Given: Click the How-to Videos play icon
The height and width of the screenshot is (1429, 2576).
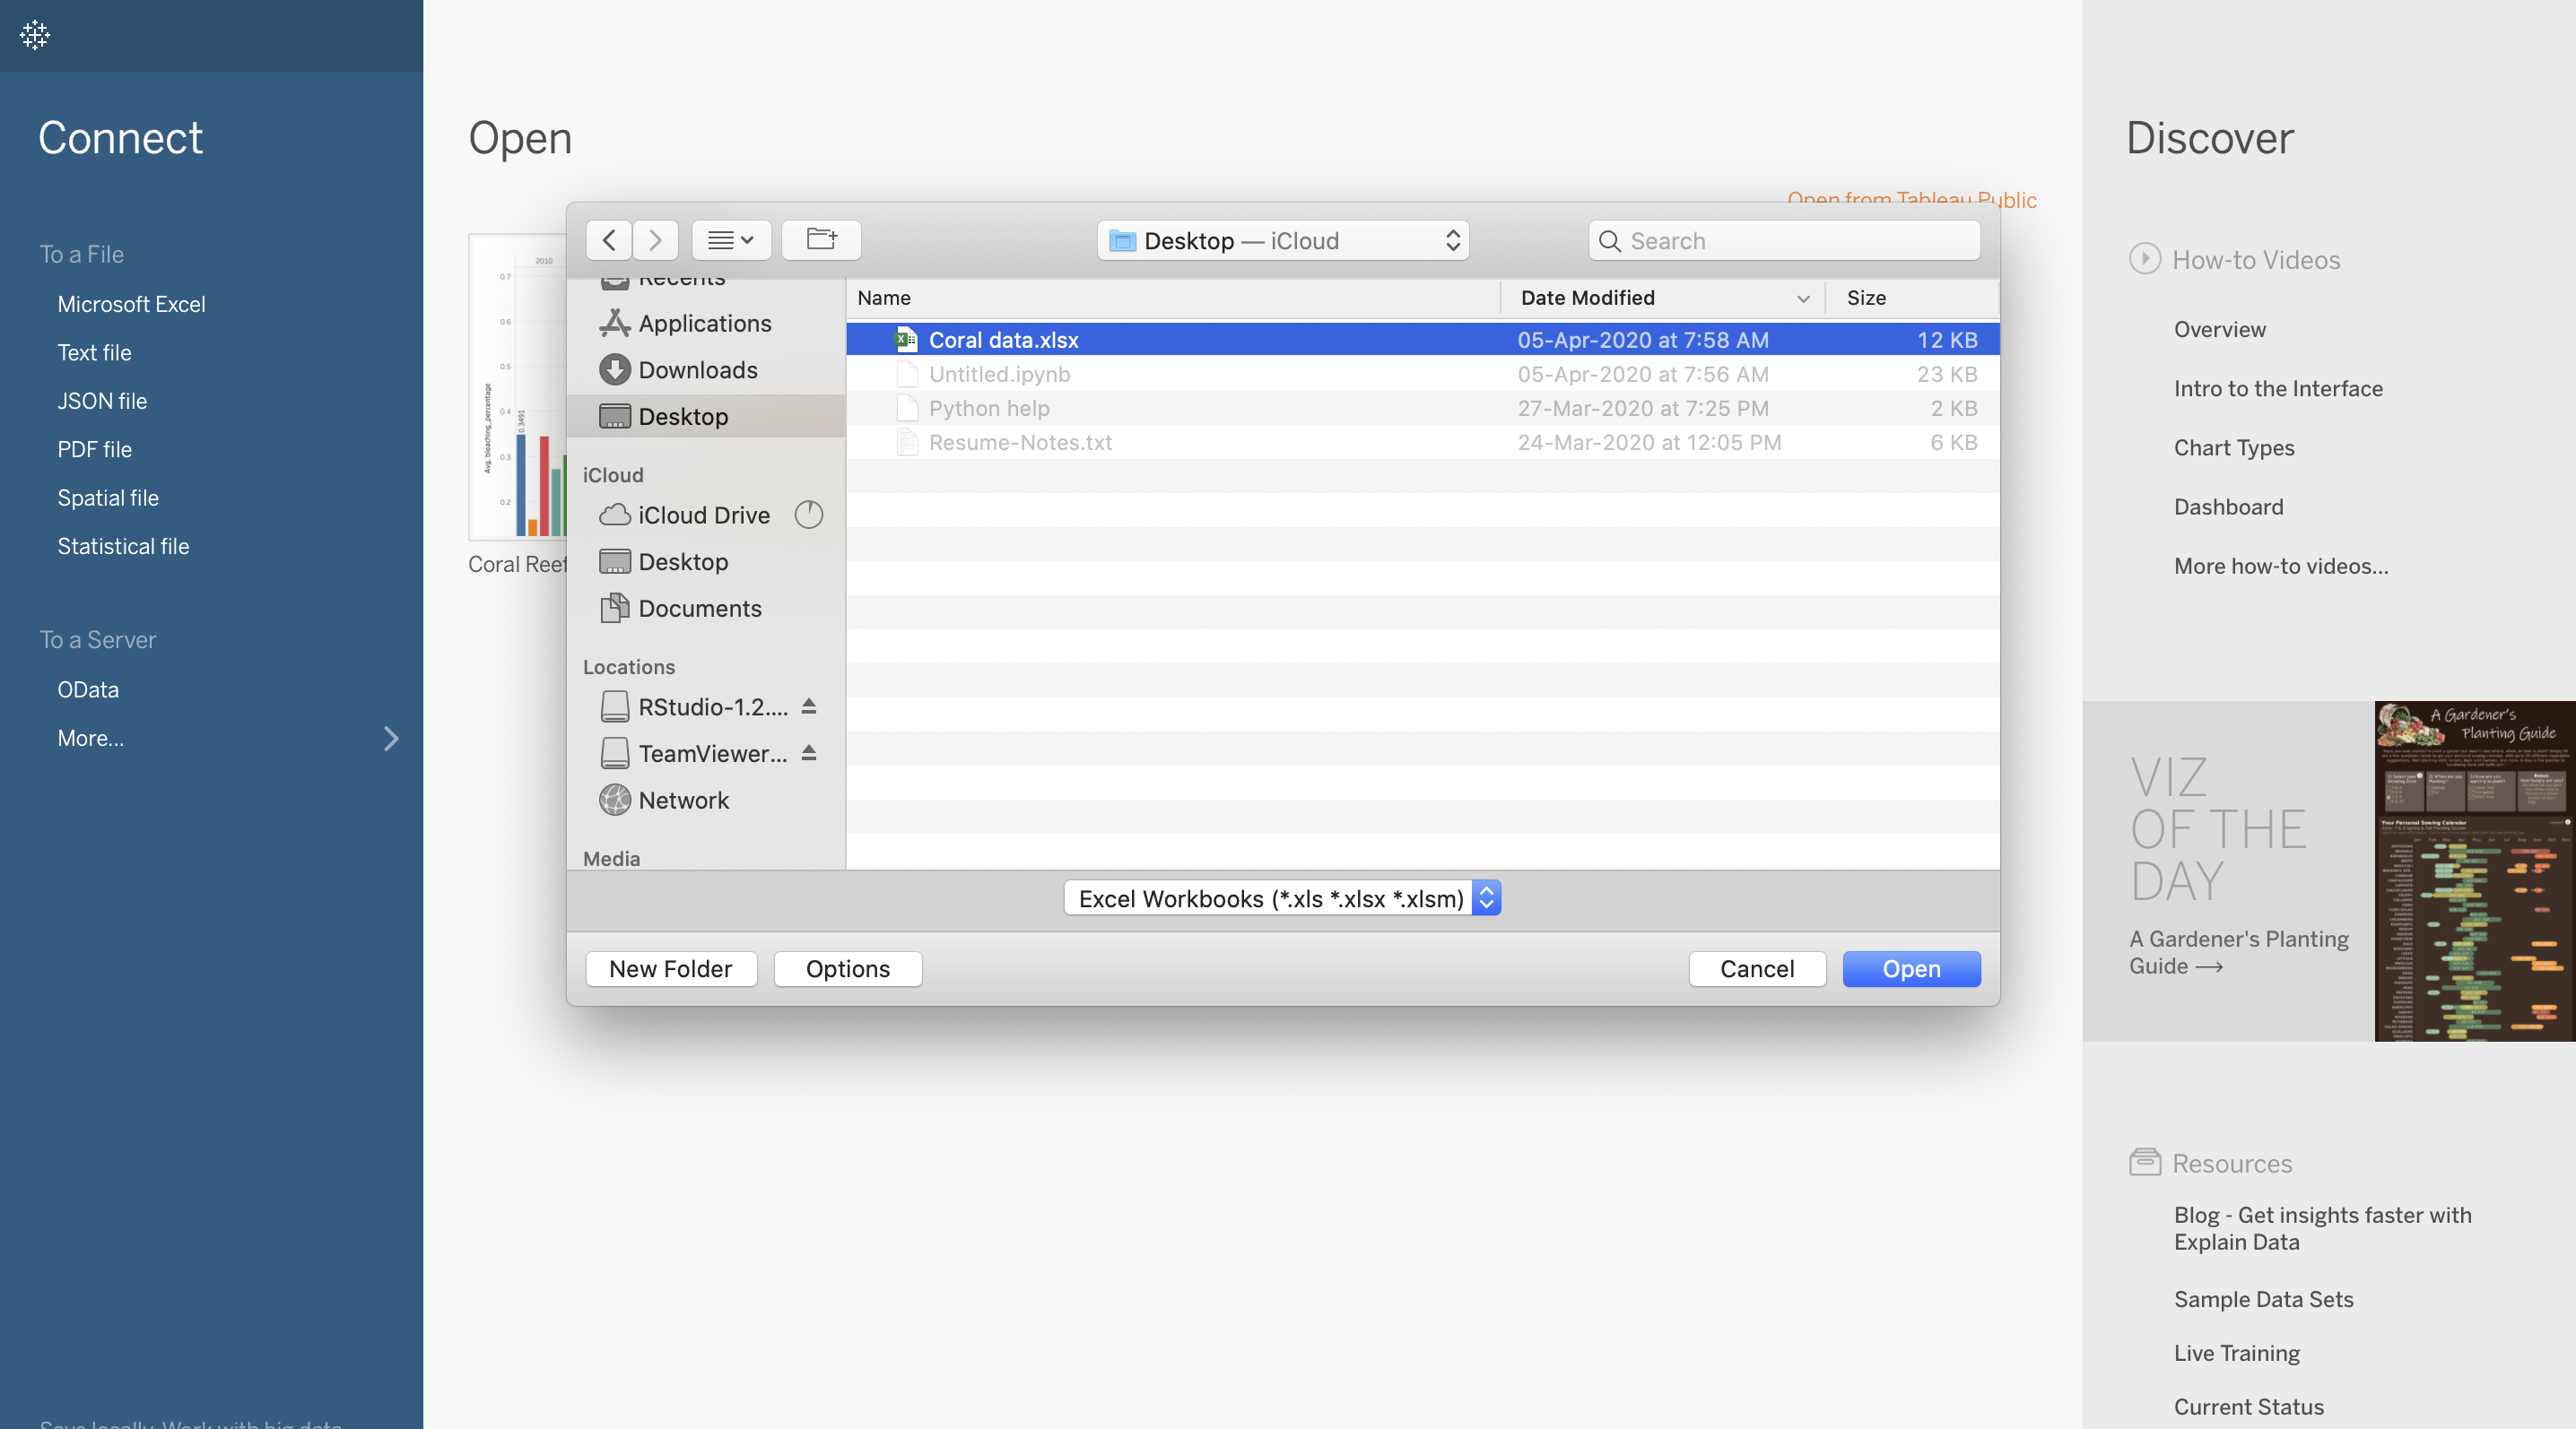Looking at the screenshot, I should tap(2144, 259).
